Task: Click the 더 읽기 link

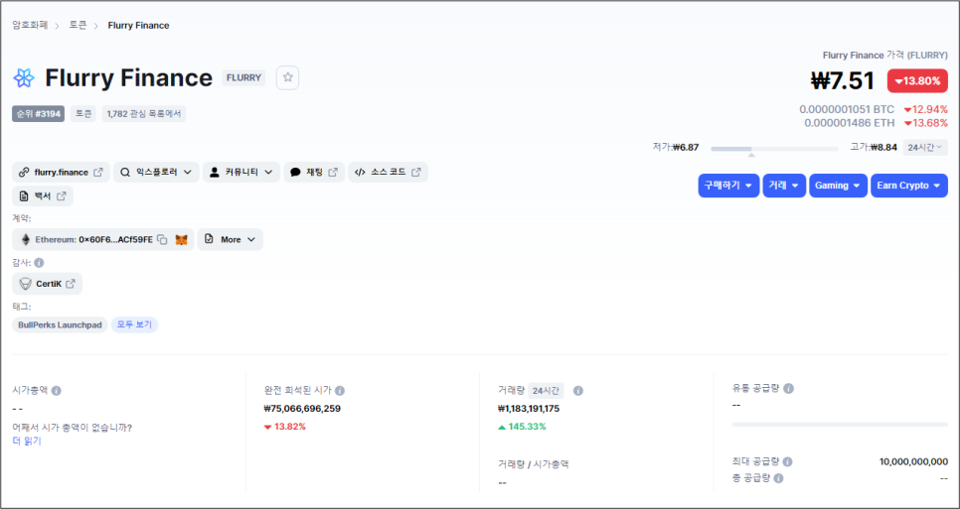Action: 27,441
